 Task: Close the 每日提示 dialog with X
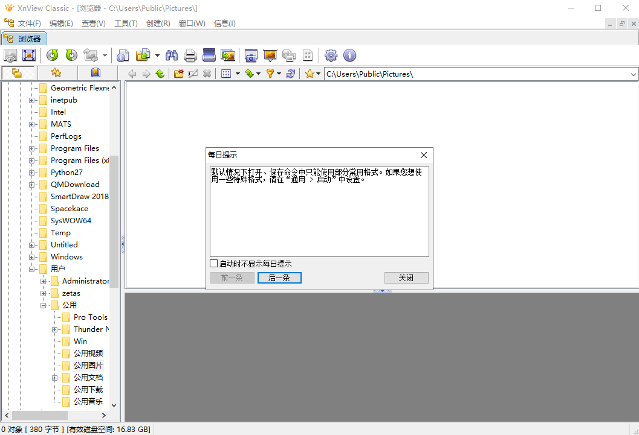(x=424, y=155)
